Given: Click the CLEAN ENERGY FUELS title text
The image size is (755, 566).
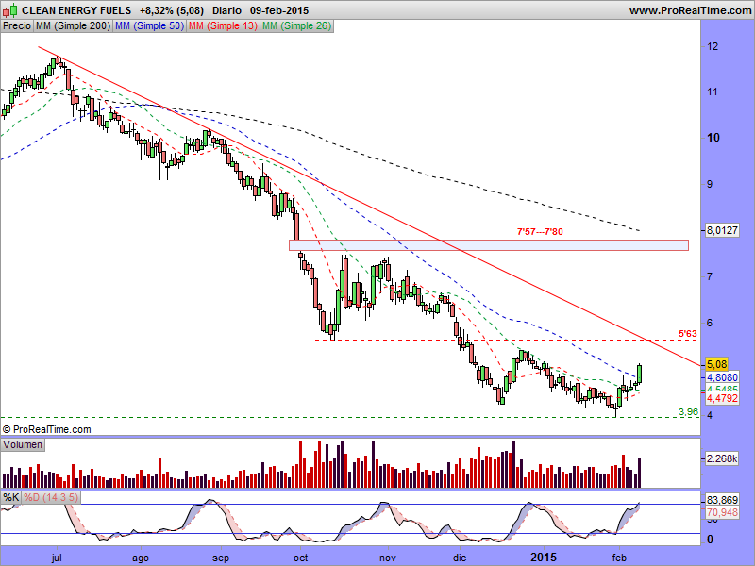Looking at the screenshot, I should coord(76,10).
